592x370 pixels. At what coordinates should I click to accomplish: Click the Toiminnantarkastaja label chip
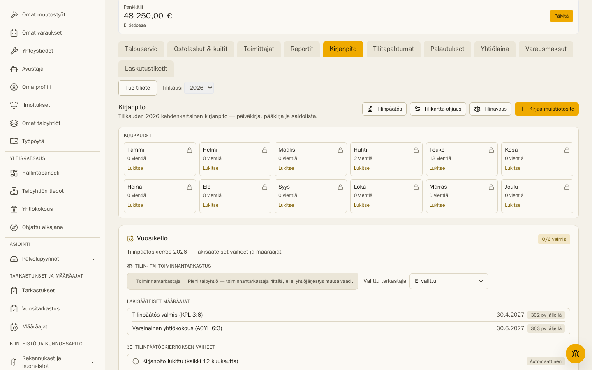158,281
